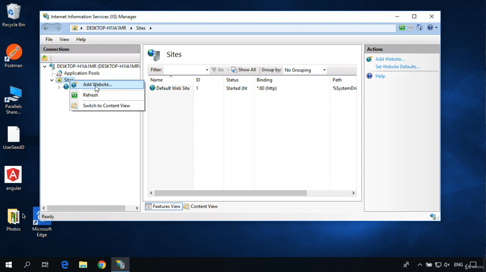This screenshot has height=272, width=486.
Task: Choose Switch to Content View menu entry
Action: [x=107, y=105]
